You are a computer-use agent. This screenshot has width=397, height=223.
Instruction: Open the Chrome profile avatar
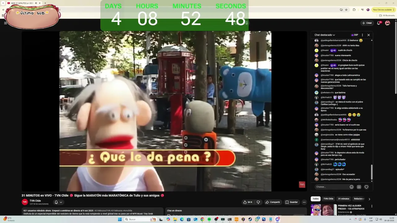(x=368, y=10)
